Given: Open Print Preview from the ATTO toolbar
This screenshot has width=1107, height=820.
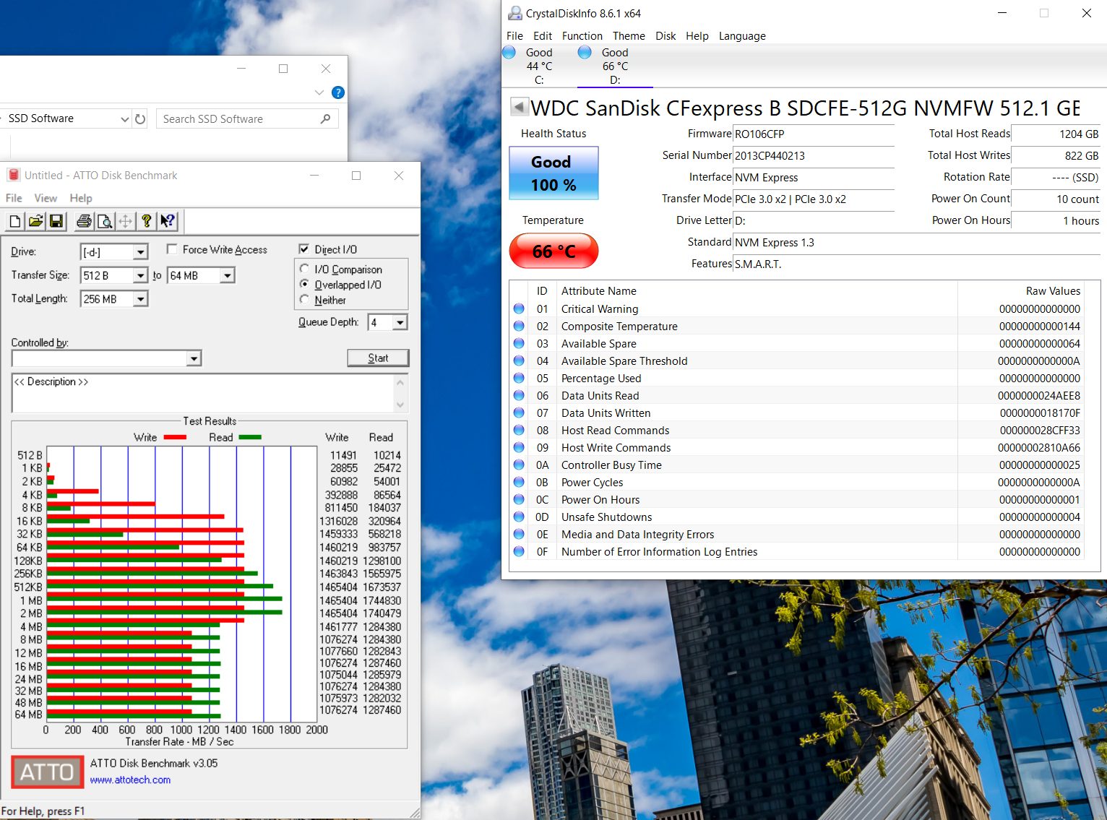Looking at the screenshot, I should coord(105,221).
